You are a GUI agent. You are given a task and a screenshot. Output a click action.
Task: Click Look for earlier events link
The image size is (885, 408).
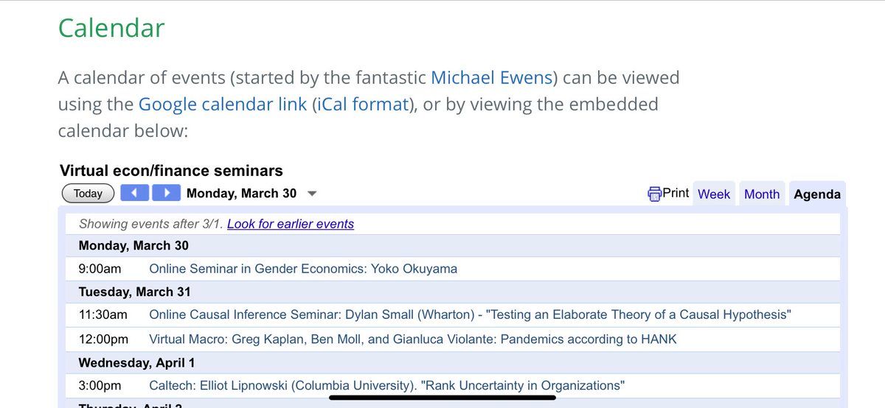[291, 224]
